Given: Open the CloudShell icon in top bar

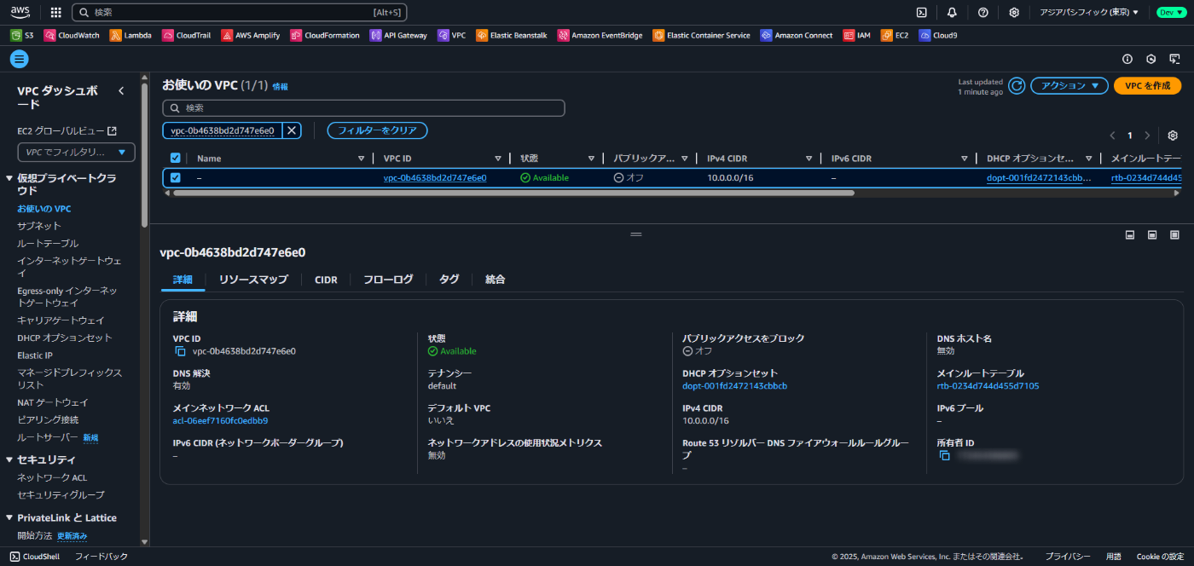Looking at the screenshot, I should point(921,12).
